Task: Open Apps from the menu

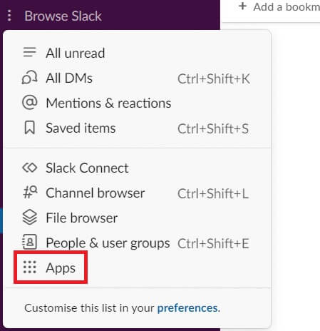Action: point(61,268)
